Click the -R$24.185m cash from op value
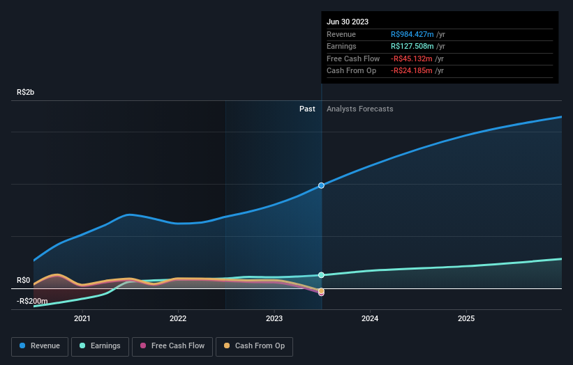Viewport: 573px width, 365px height. [x=412, y=71]
